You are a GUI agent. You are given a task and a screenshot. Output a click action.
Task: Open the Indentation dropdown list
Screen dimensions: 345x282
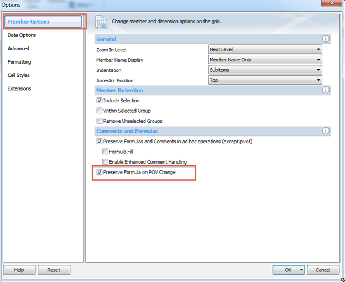tap(318, 70)
